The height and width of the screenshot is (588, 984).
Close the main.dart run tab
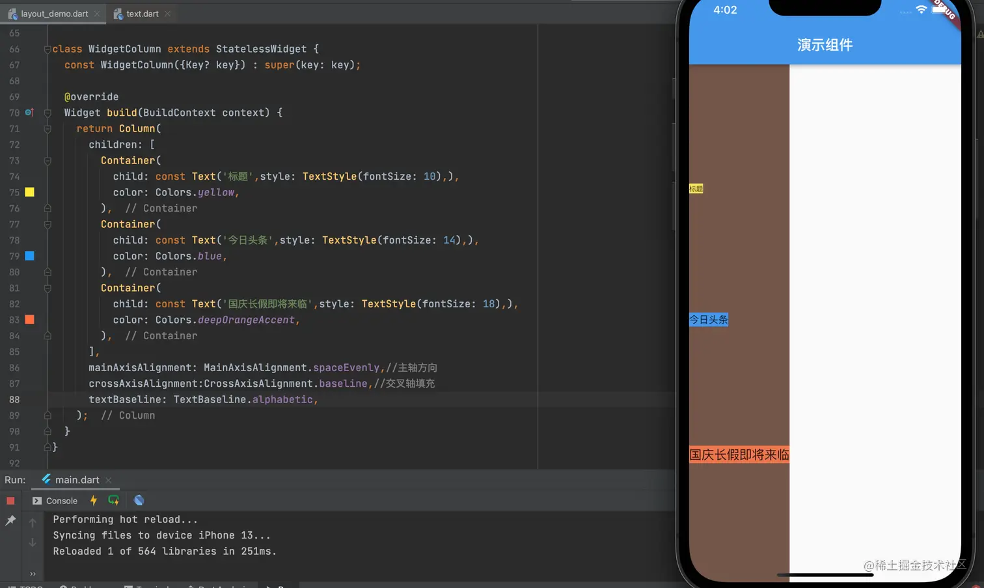109,481
